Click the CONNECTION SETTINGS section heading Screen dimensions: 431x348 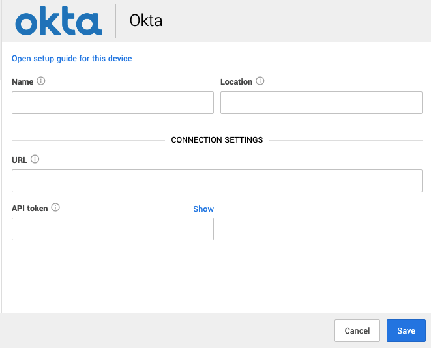point(217,140)
